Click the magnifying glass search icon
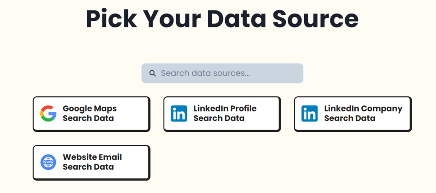This screenshot has height=193, width=436. [x=153, y=73]
